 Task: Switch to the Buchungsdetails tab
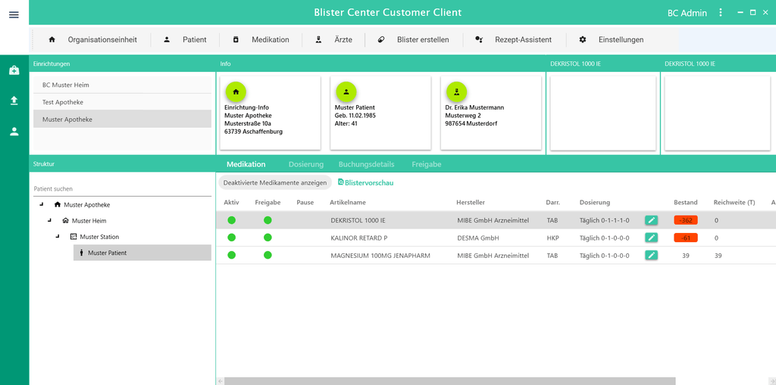(366, 164)
